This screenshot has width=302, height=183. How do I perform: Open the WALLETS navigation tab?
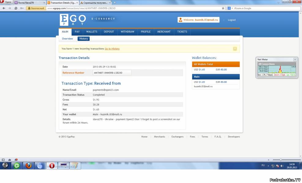tap(91, 32)
